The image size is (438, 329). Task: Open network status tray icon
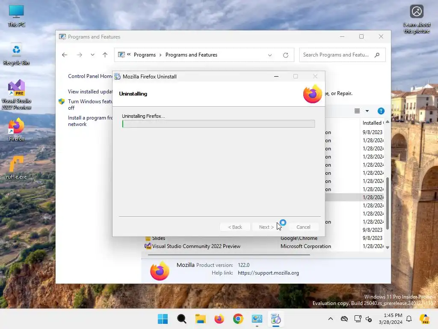point(358,319)
